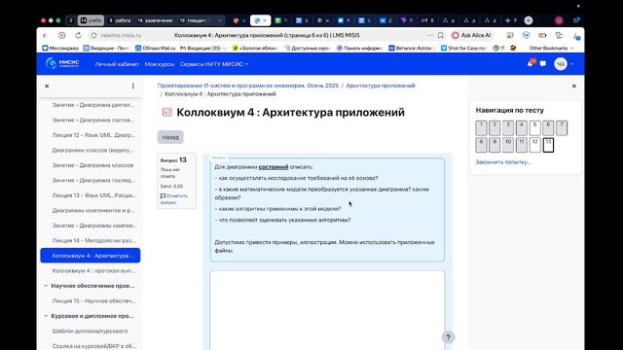Jump to question 11 in navigation

pos(522,145)
